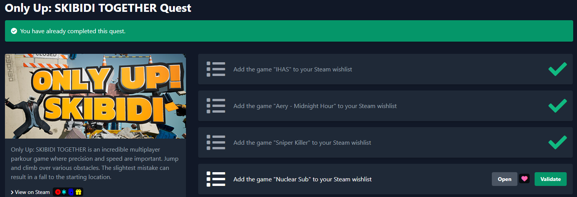Expand the View on Steam chevron

[12, 192]
